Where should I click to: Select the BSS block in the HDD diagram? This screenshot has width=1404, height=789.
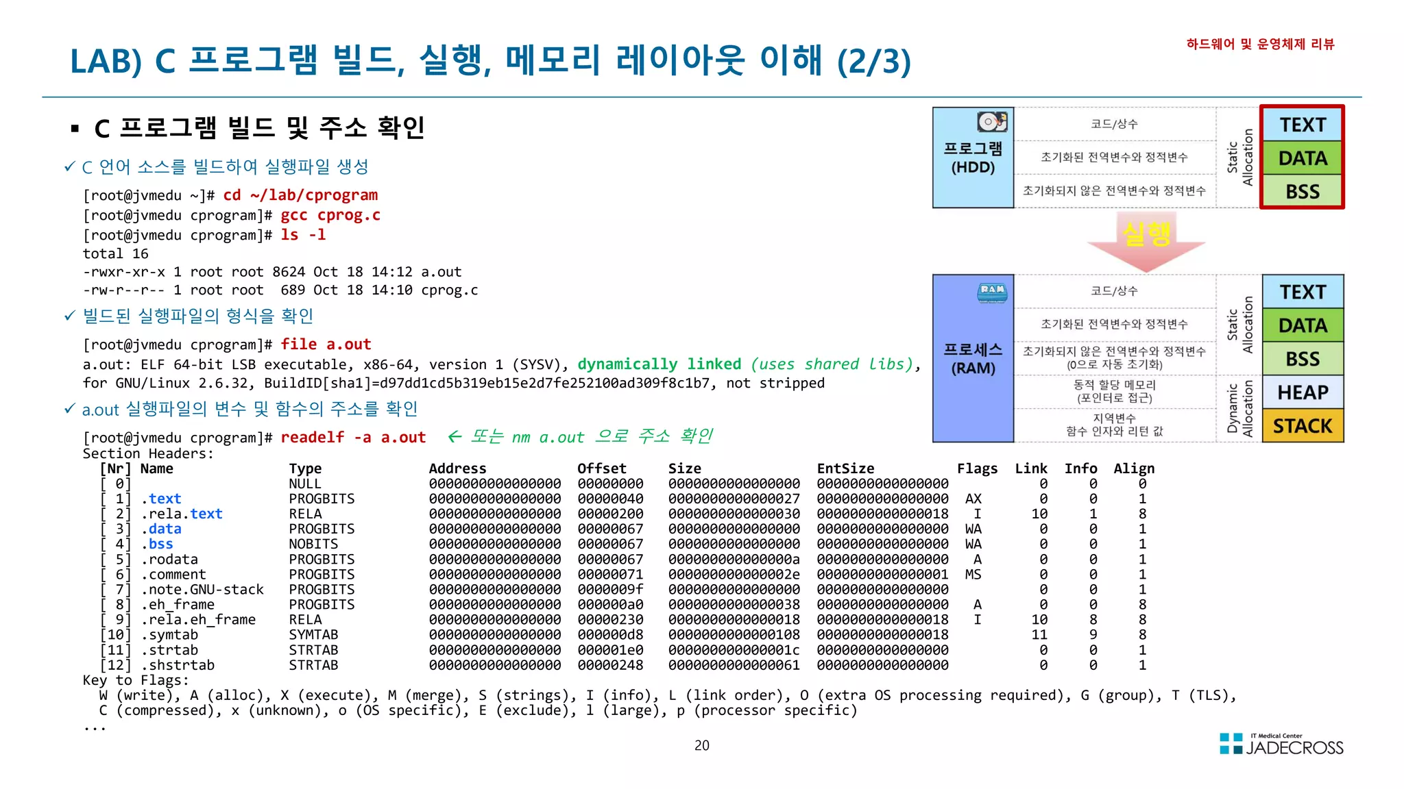pos(1303,191)
